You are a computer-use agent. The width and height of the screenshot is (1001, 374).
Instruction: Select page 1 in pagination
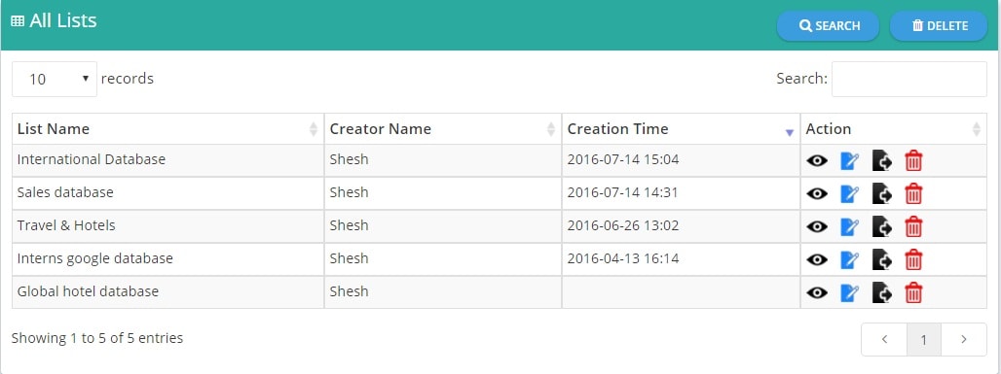pos(924,340)
